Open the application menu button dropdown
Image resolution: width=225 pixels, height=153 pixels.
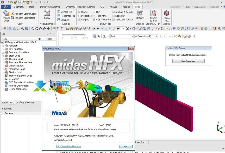(5, 7)
